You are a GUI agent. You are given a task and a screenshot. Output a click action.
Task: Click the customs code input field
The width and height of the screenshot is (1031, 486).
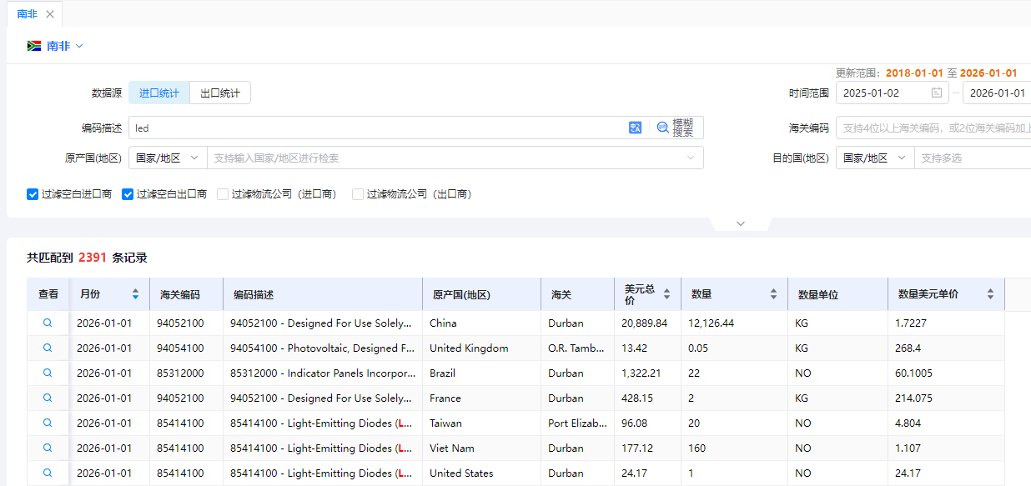click(934, 128)
